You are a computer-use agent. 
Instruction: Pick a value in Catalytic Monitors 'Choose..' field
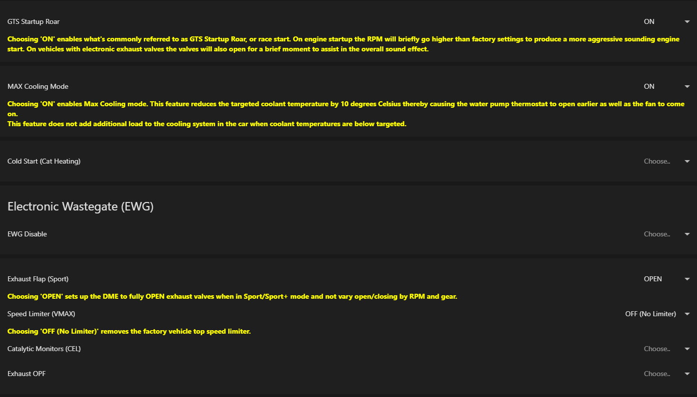click(x=657, y=349)
